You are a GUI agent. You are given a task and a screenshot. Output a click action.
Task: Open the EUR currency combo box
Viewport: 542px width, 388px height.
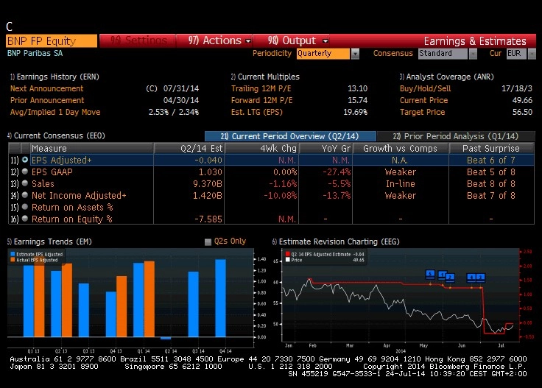(516, 54)
